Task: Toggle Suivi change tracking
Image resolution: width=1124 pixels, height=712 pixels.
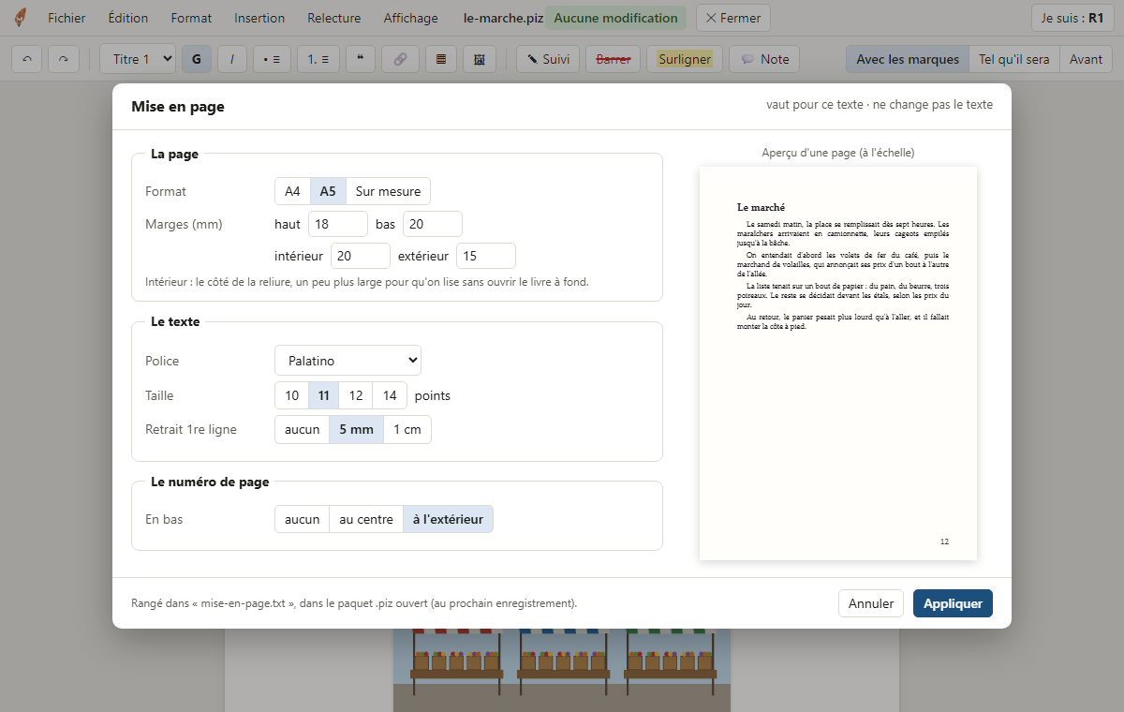Action: (x=548, y=59)
